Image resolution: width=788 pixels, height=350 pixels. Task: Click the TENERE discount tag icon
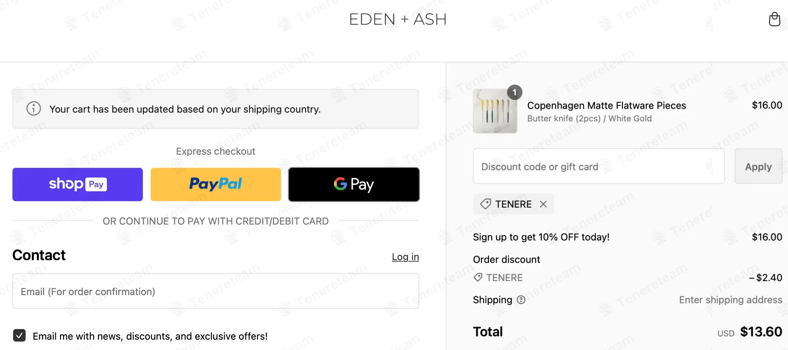tap(486, 204)
